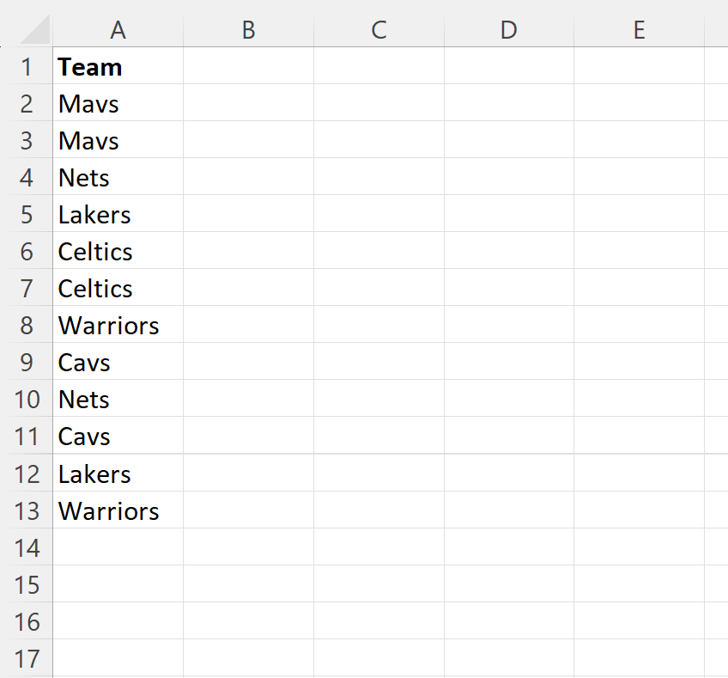This screenshot has width=728, height=678.
Task: Click the bold Team header cell
Action: coord(118,66)
